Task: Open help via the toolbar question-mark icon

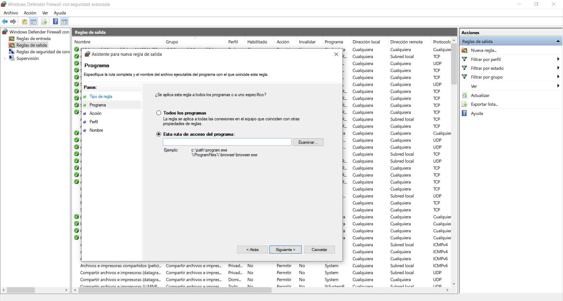Action: [x=55, y=21]
